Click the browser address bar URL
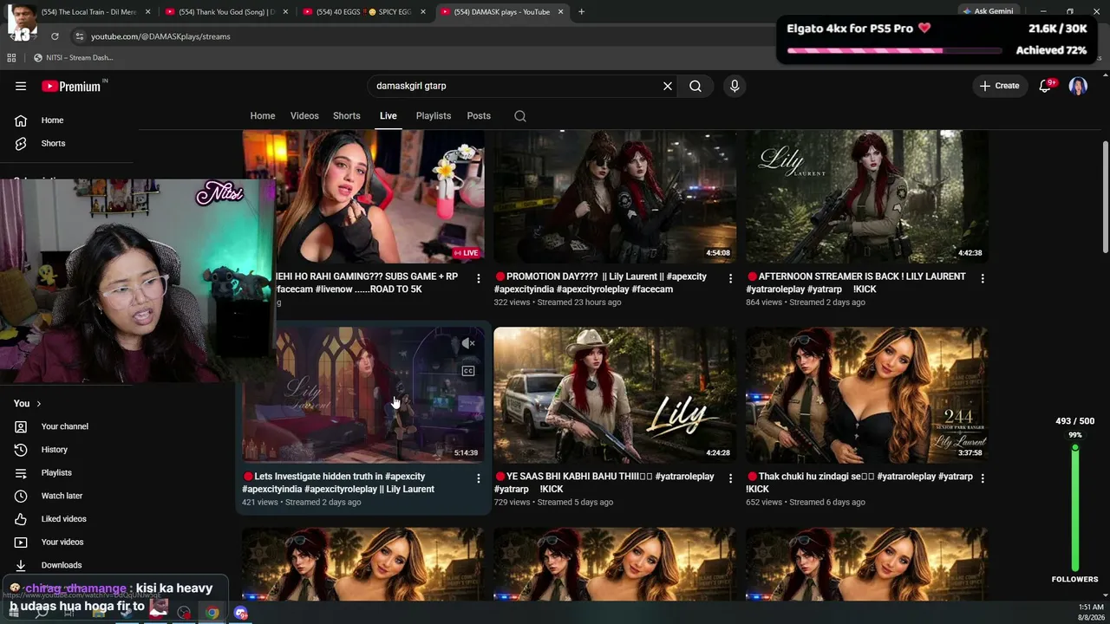1110x624 pixels. point(160,36)
